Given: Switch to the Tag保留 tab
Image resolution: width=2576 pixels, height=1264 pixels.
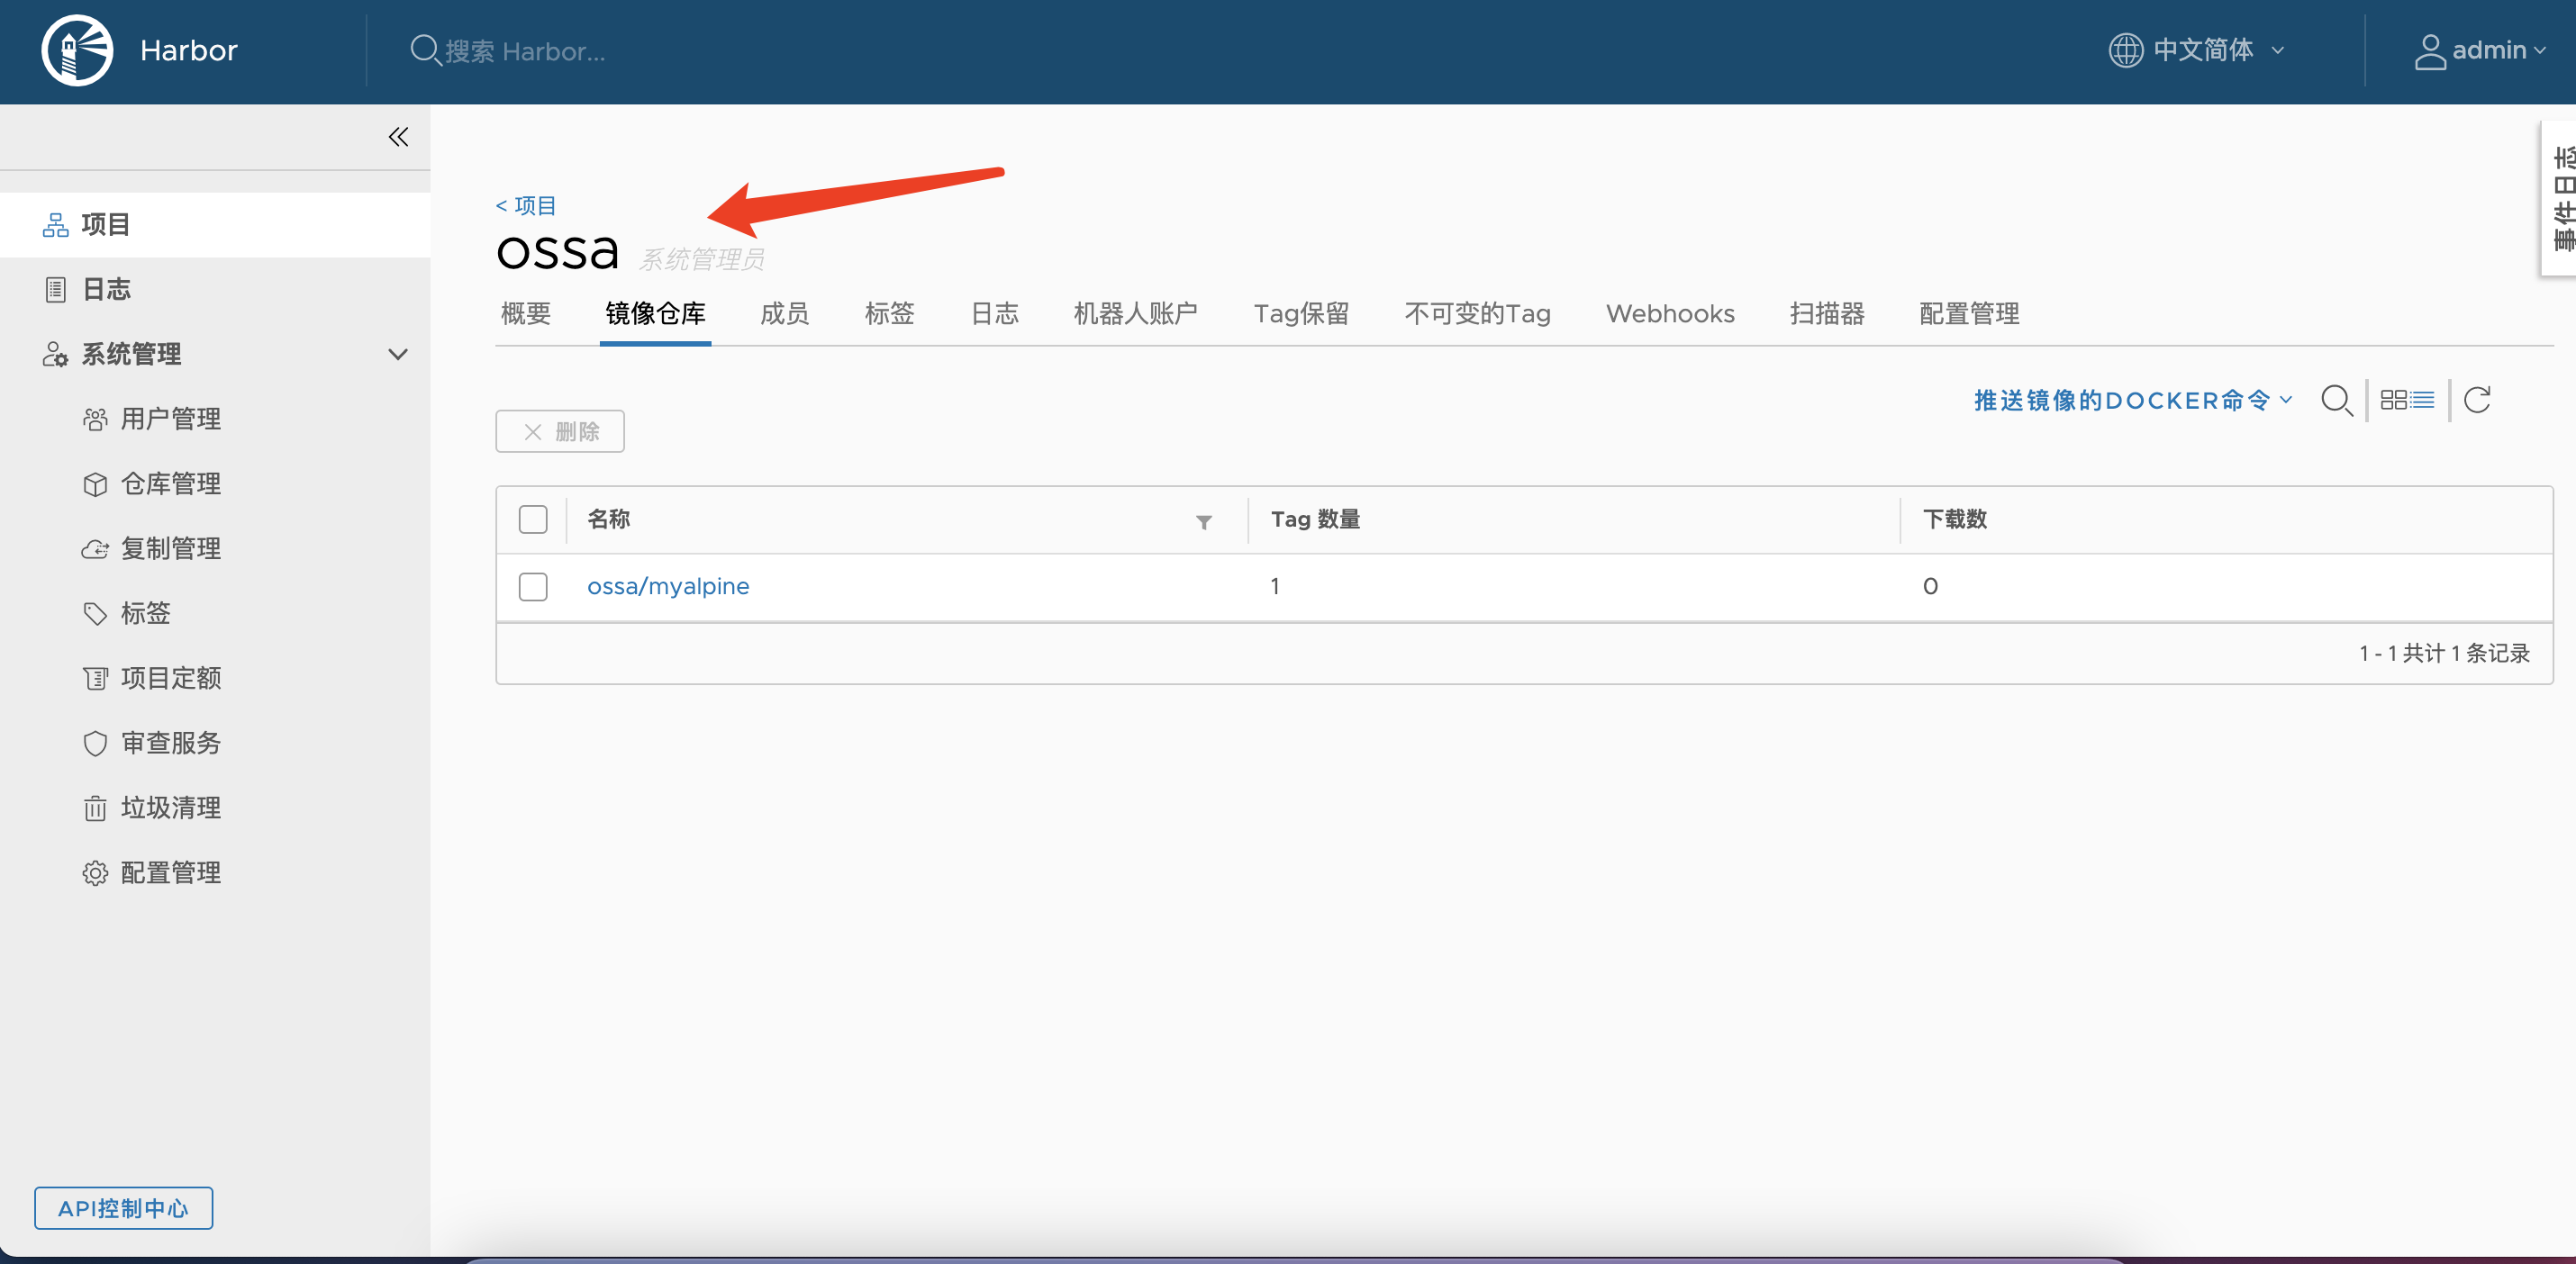Looking at the screenshot, I should click(x=1302, y=314).
